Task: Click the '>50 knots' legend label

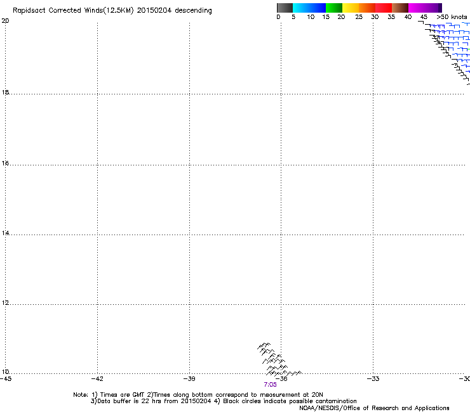Action: [x=452, y=17]
